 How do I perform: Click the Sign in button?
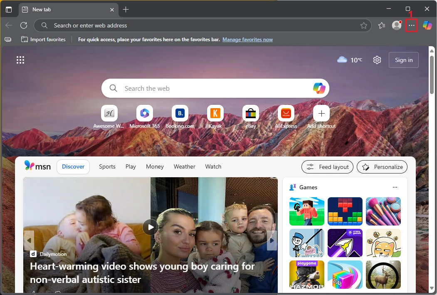click(404, 60)
